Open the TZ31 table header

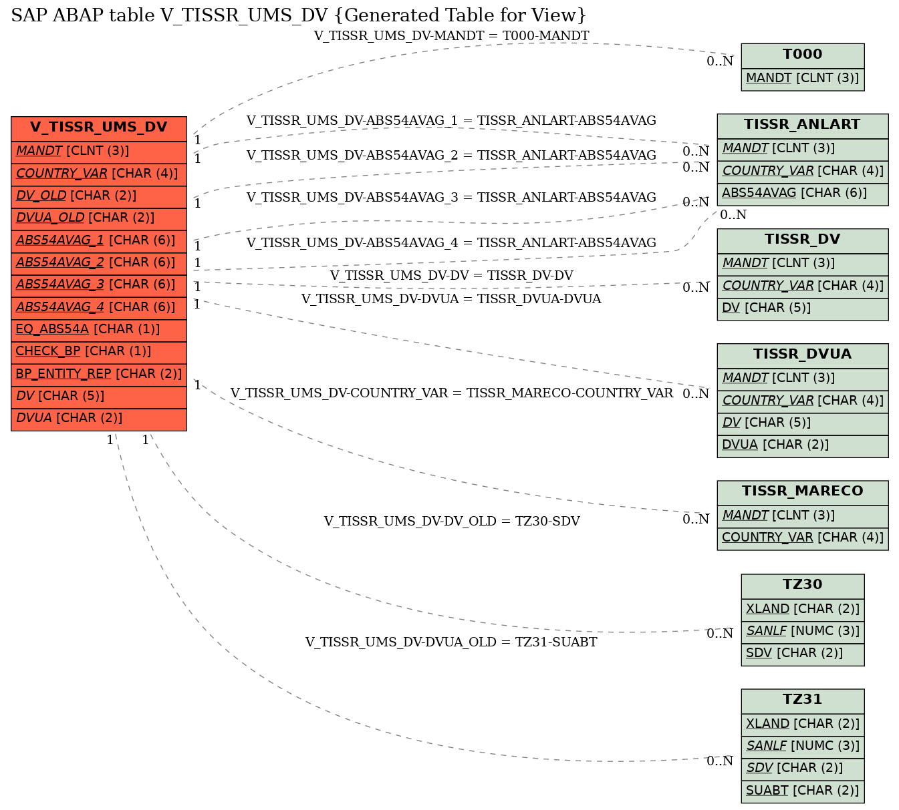(803, 700)
